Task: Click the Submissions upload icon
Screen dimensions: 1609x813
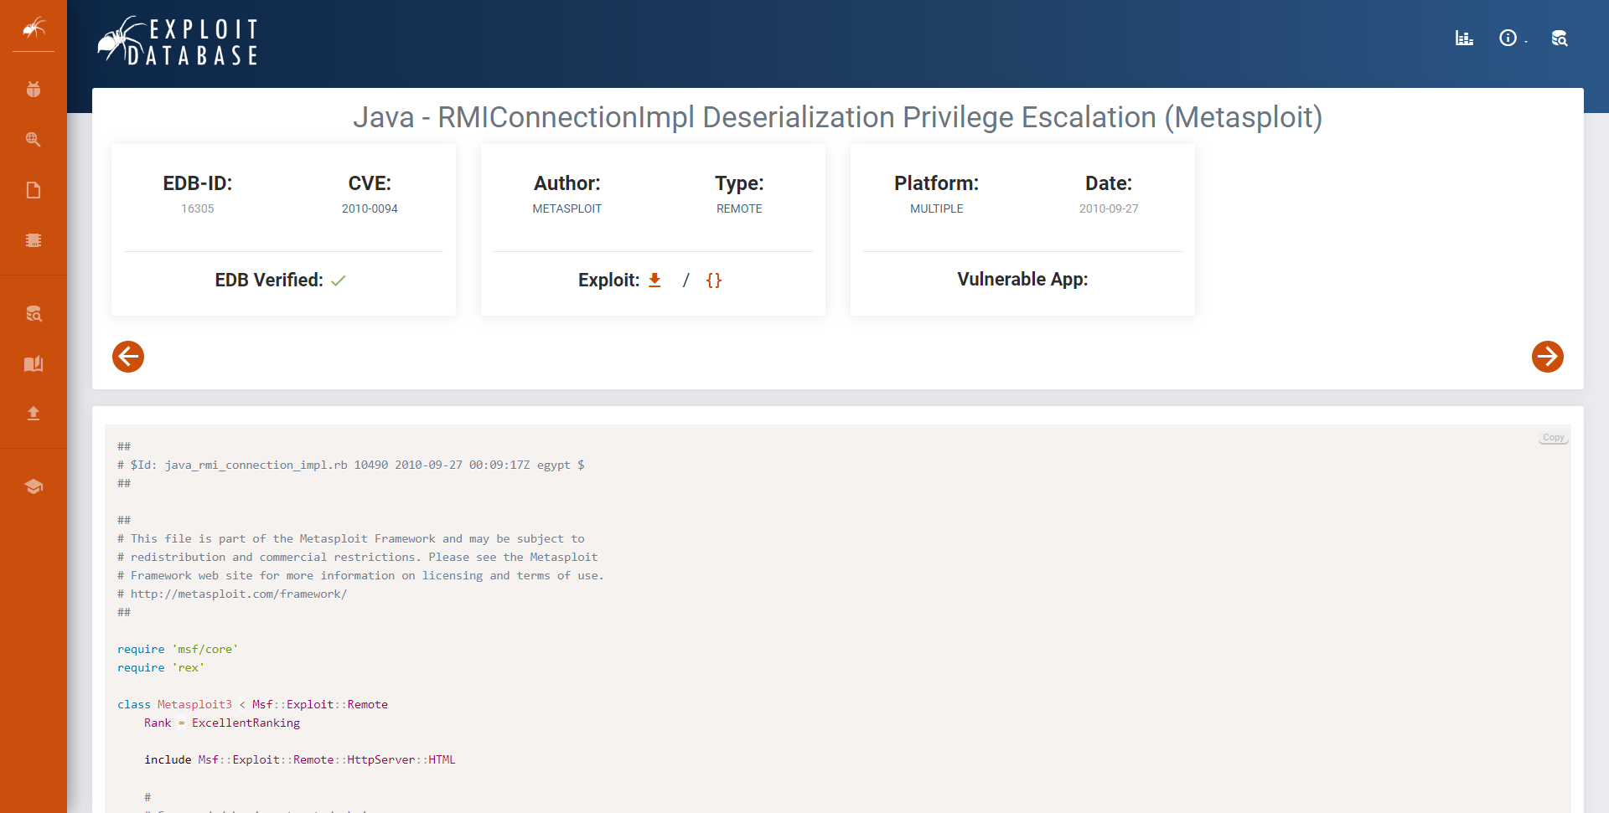Action: tap(34, 413)
